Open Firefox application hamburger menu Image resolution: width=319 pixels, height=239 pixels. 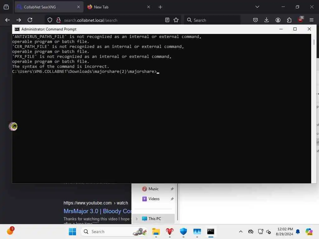[x=312, y=20]
